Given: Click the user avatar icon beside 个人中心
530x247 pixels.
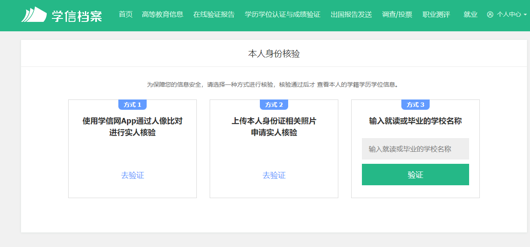Looking at the screenshot, I should point(490,15).
